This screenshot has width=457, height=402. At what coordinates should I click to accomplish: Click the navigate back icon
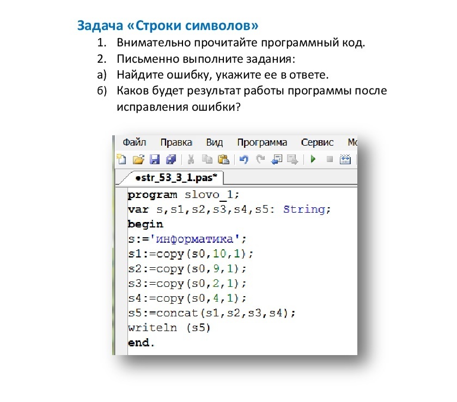(277, 159)
